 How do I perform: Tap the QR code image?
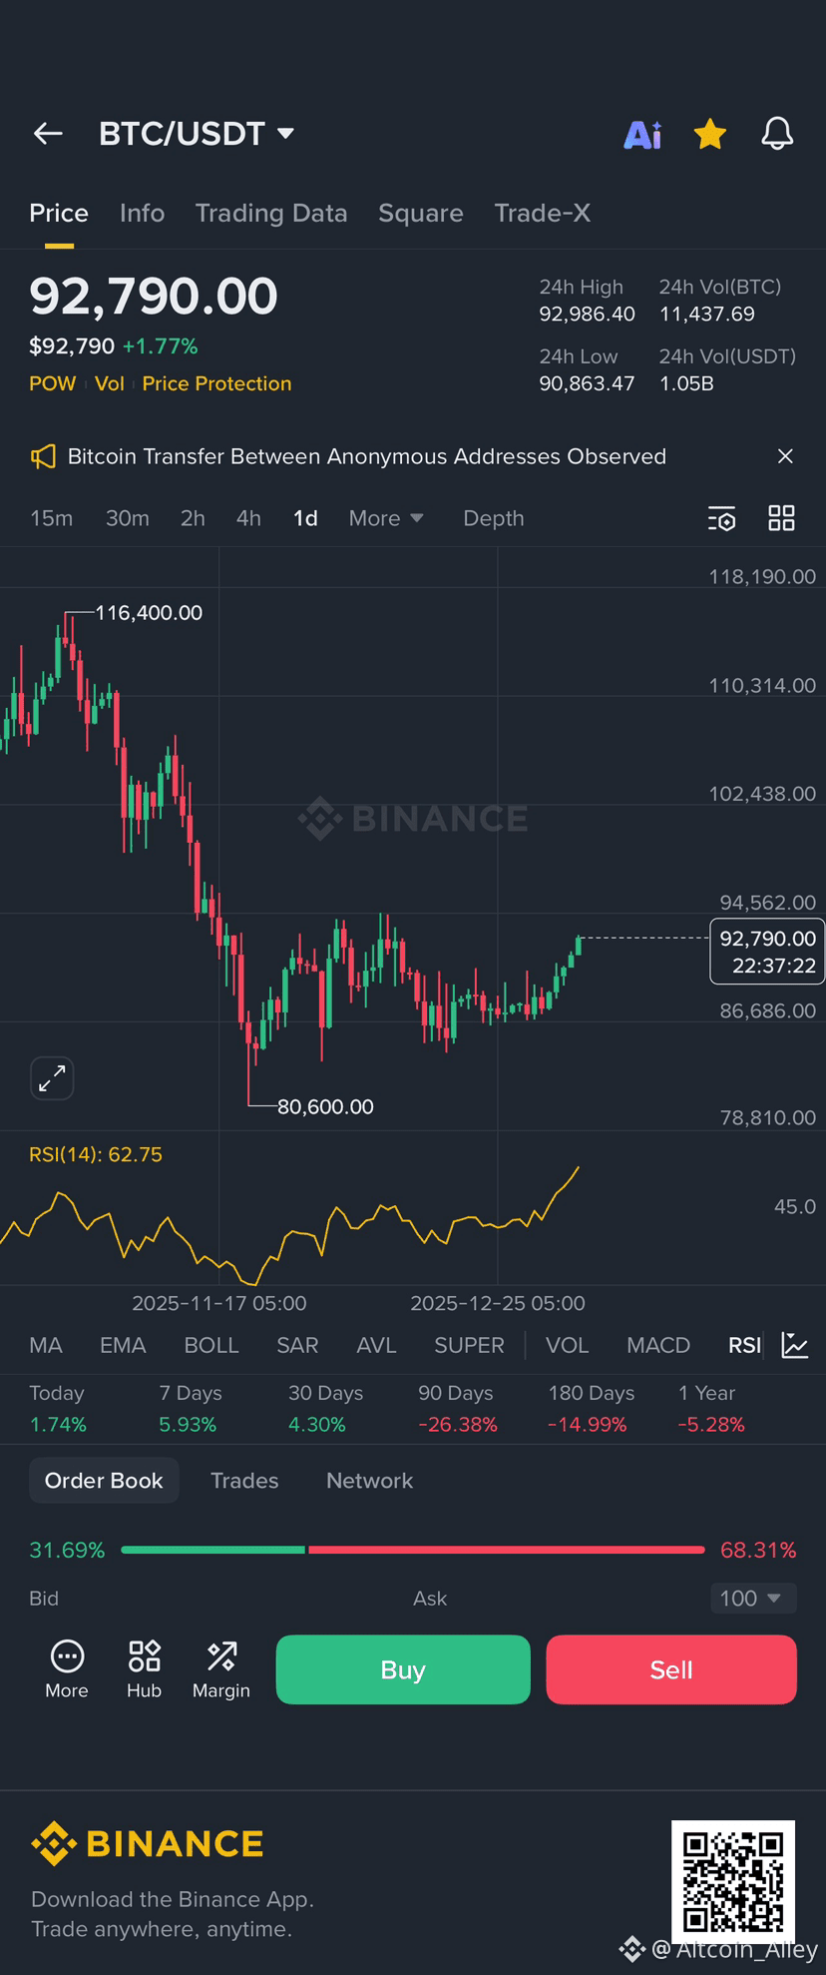pos(733,1882)
